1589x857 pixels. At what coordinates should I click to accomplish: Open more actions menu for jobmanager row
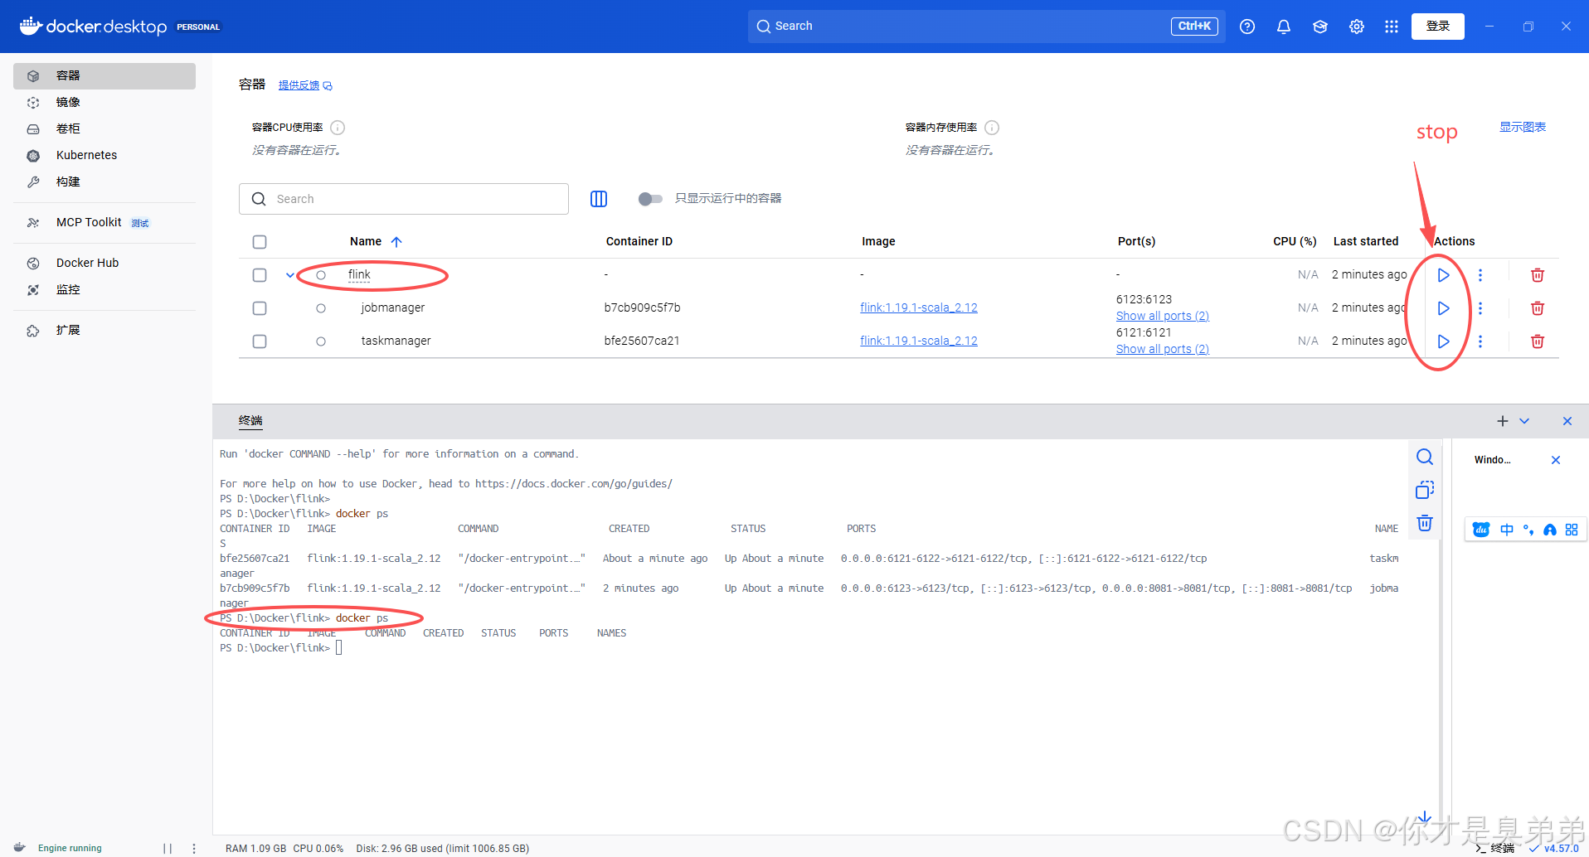(1480, 308)
